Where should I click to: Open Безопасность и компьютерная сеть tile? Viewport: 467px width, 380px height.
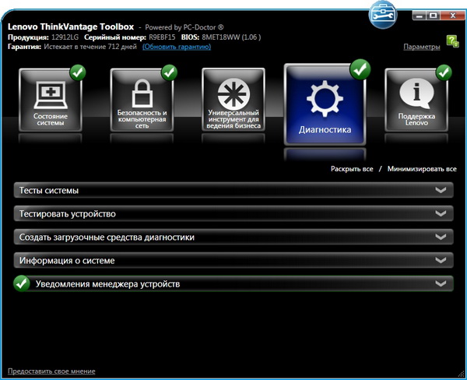click(142, 100)
